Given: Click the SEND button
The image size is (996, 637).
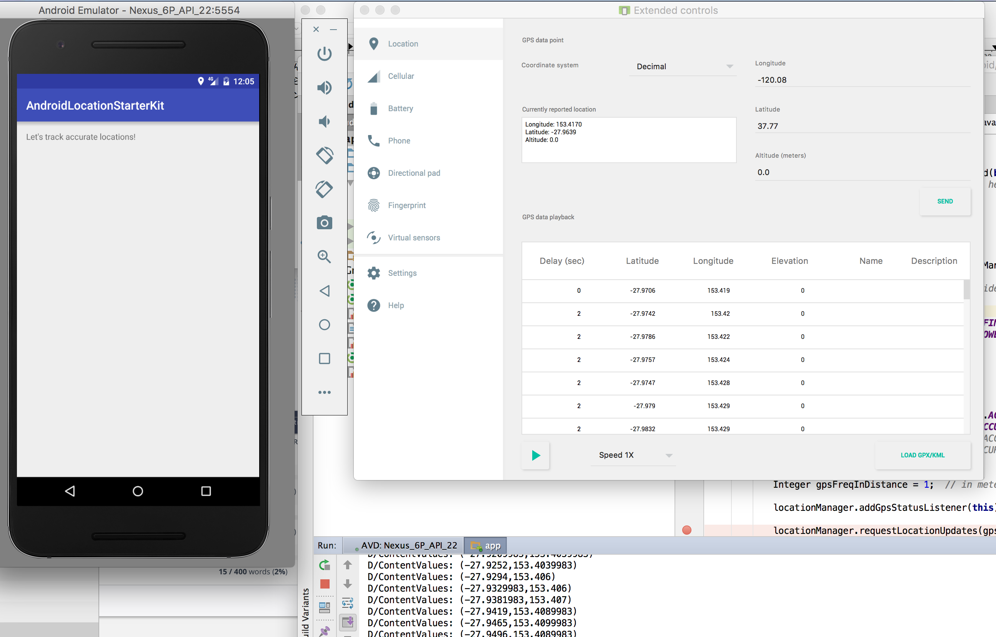Looking at the screenshot, I should 945,202.
